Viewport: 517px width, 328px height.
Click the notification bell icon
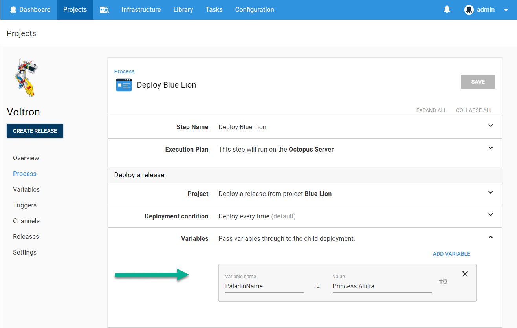pyautogui.click(x=447, y=9)
